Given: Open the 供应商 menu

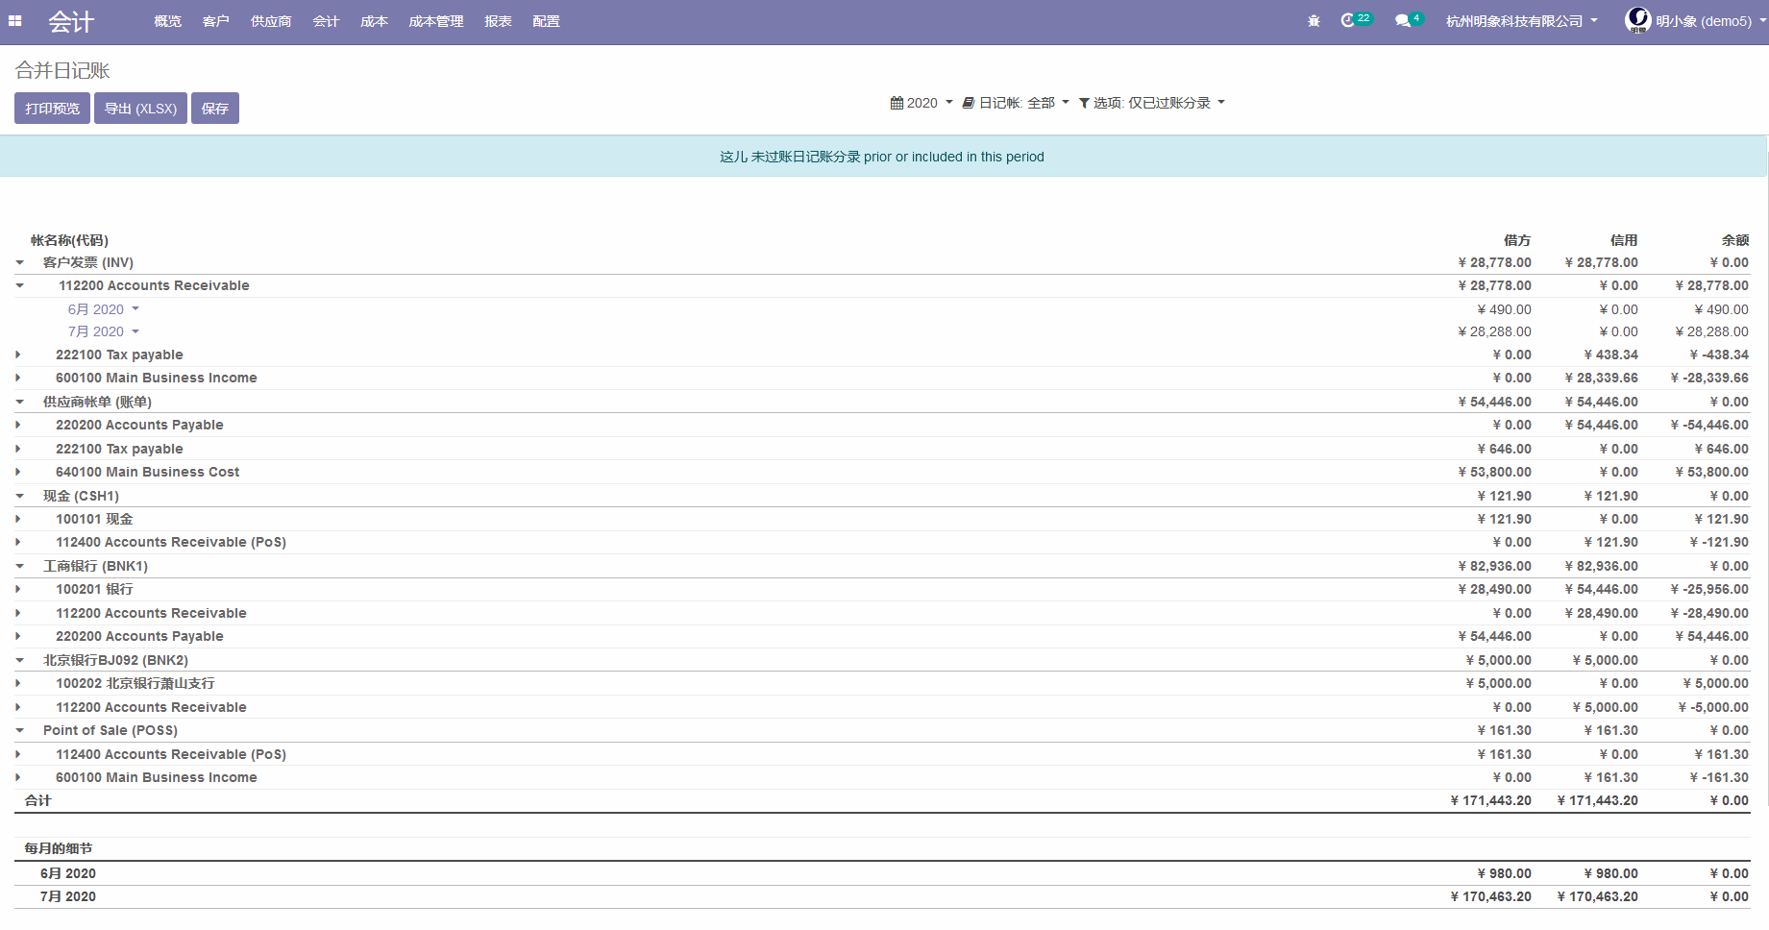Looking at the screenshot, I should point(271,21).
